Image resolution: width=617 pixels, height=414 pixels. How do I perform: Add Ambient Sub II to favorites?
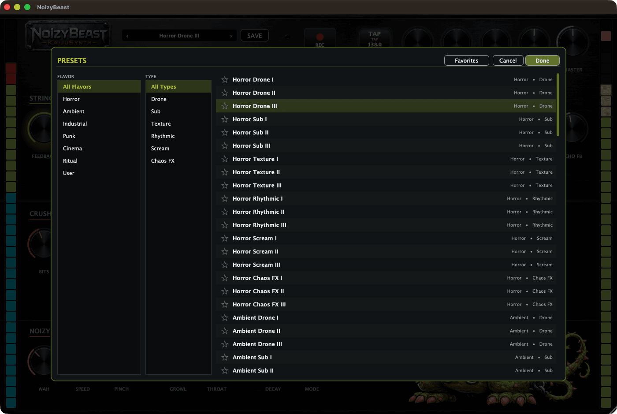pyautogui.click(x=225, y=371)
